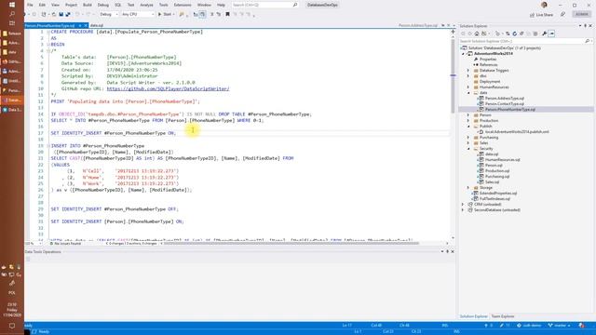Click the Live Share button label

[x=545, y=15]
